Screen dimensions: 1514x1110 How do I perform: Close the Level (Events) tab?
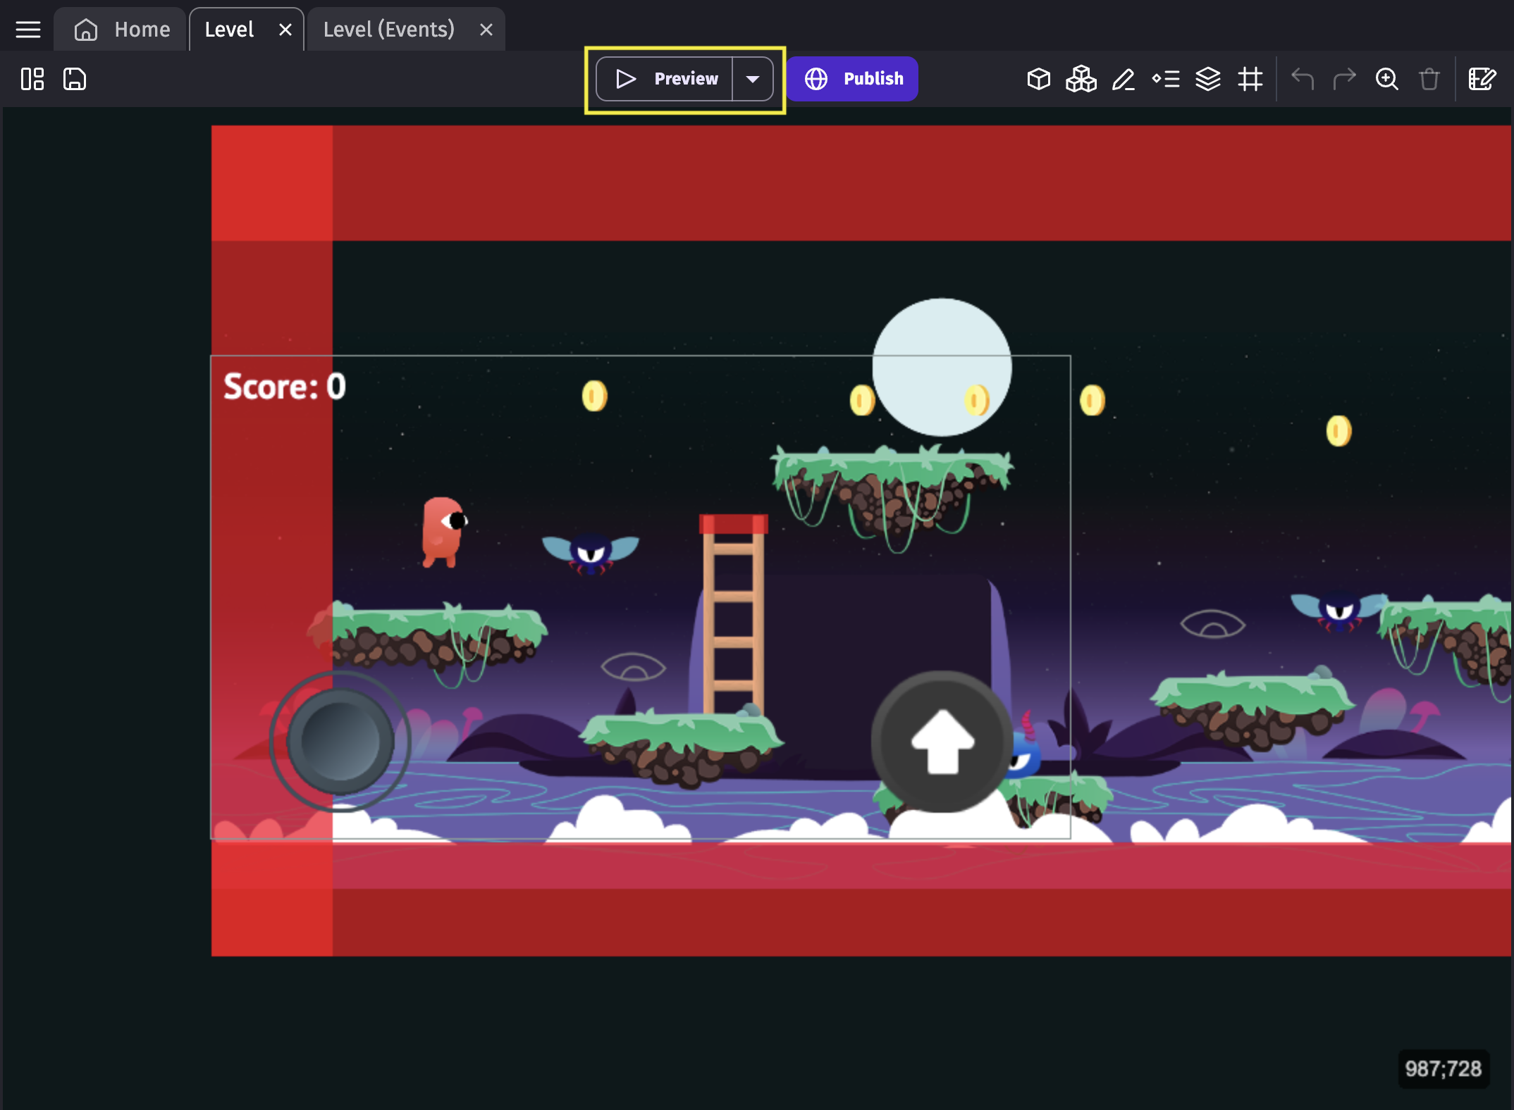[x=486, y=30]
